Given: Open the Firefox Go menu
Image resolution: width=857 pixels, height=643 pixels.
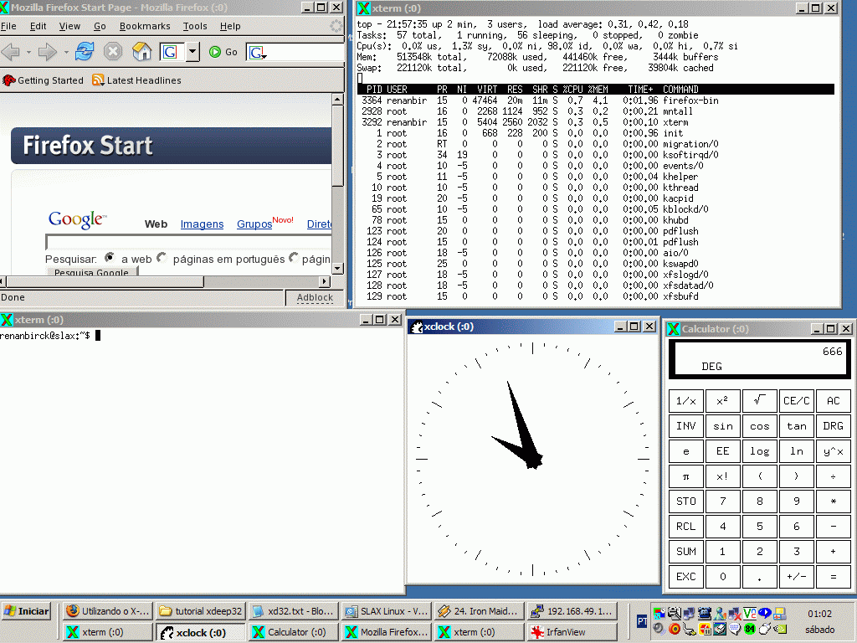Looking at the screenshot, I should [x=100, y=26].
